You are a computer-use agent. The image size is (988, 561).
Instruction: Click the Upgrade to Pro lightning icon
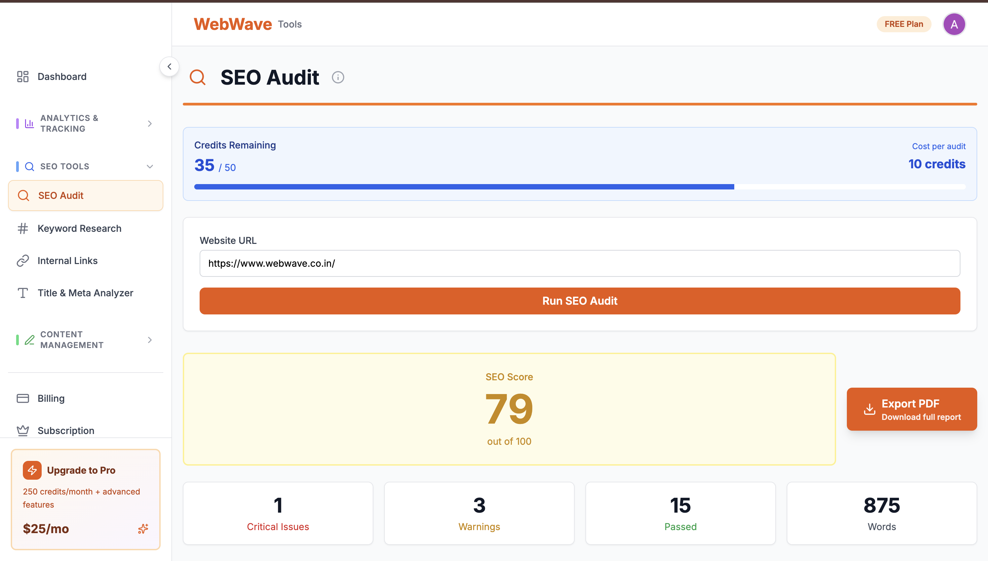[x=32, y=470]
